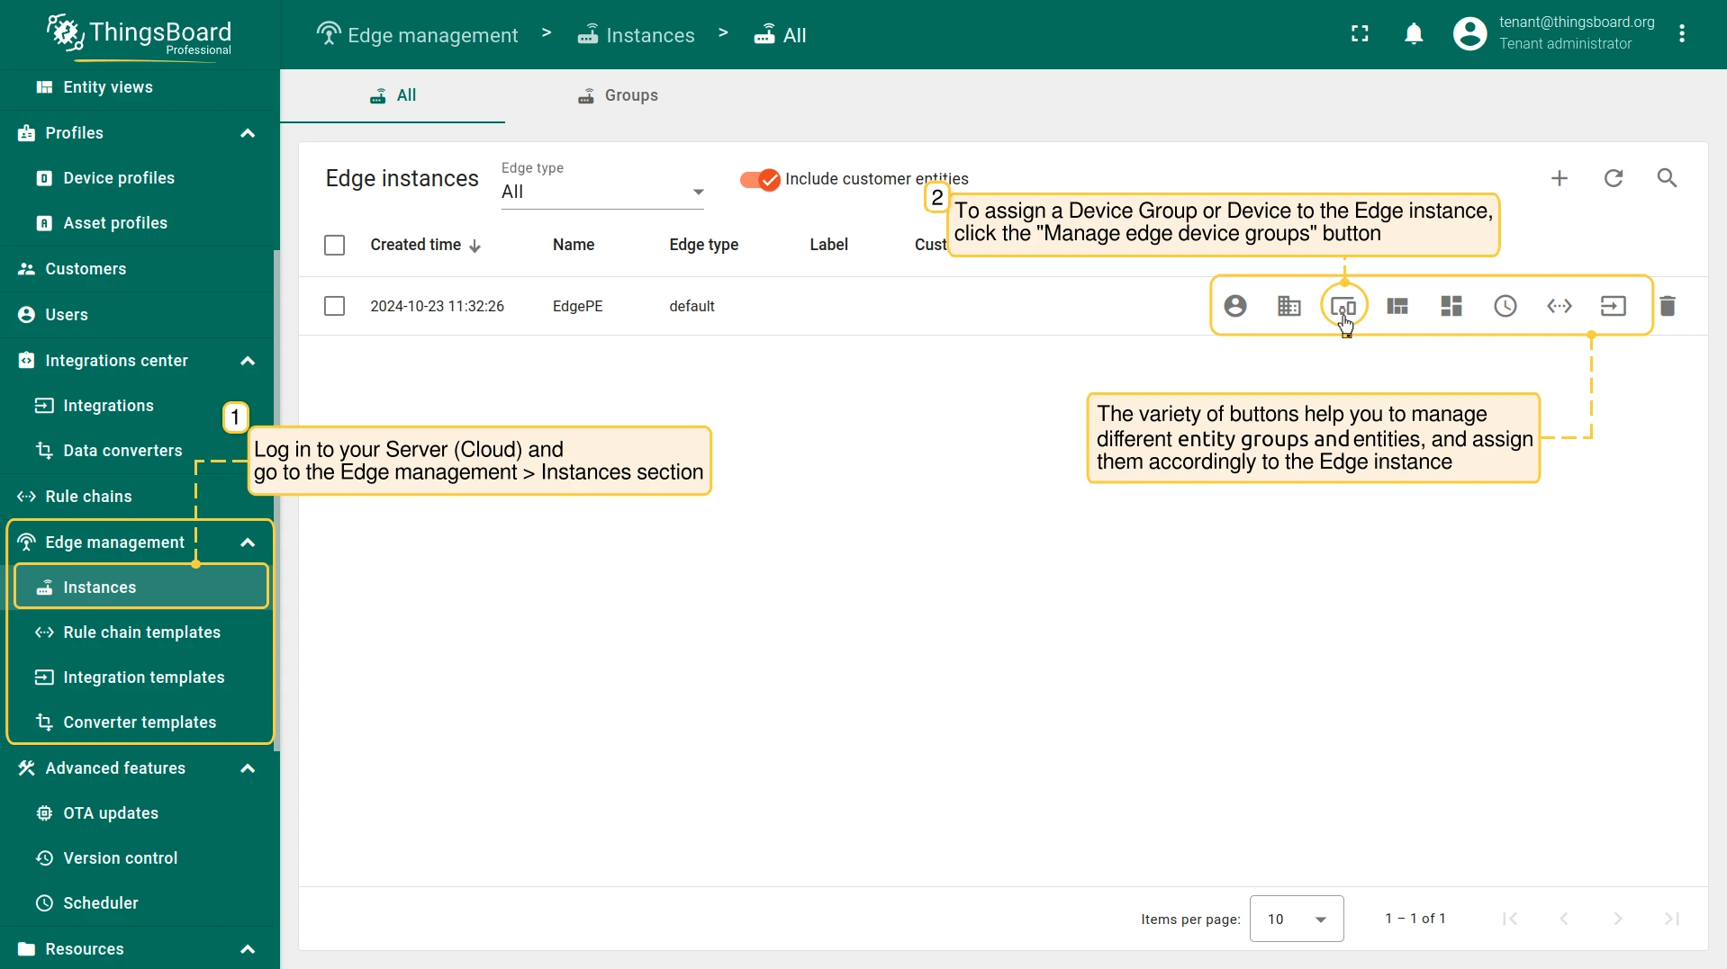Screen dimensions: 1727x969
Task: Delete the EdgePE edge instance
Action: tap(1667, 307)
